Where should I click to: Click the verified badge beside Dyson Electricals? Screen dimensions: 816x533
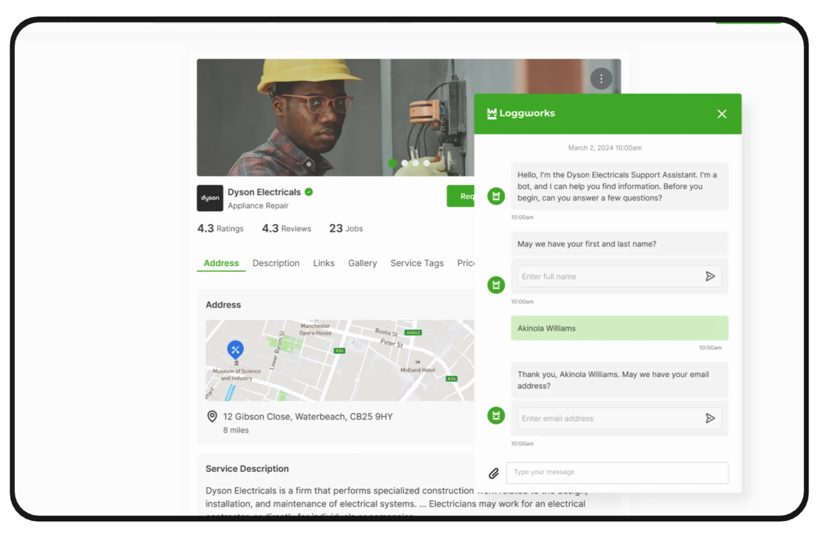309,192
